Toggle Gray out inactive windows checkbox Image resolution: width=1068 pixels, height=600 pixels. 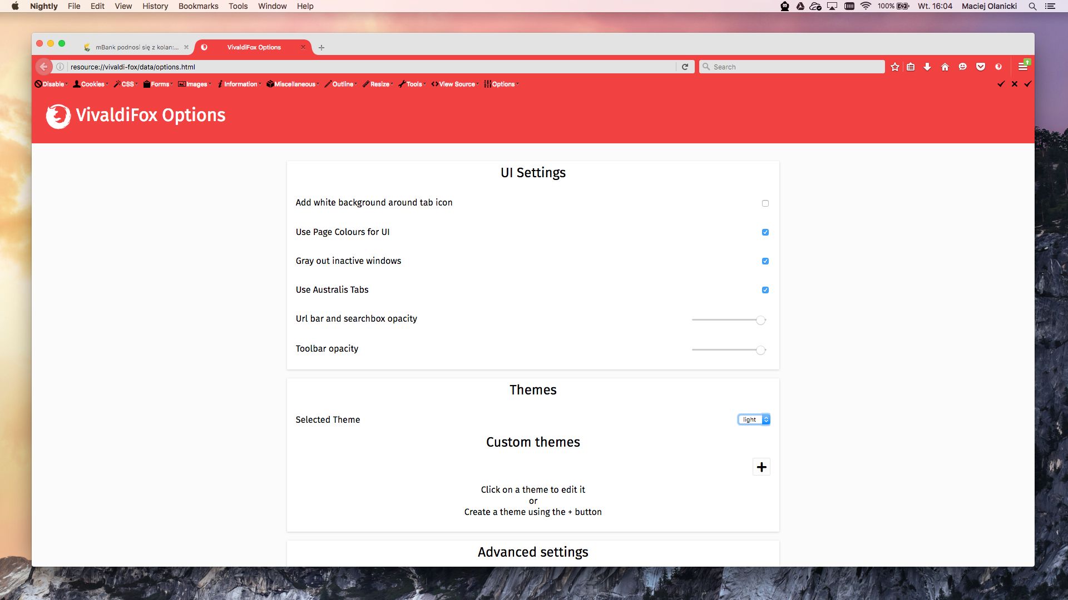point(765,261)
